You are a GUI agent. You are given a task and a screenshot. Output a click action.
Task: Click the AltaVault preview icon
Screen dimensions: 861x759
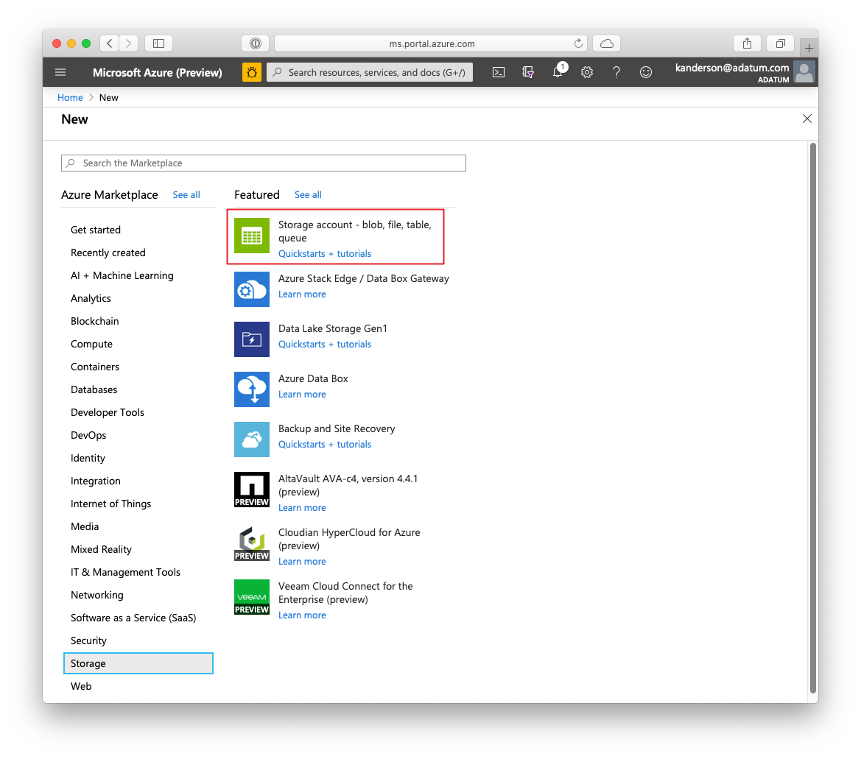pos(251,490)
